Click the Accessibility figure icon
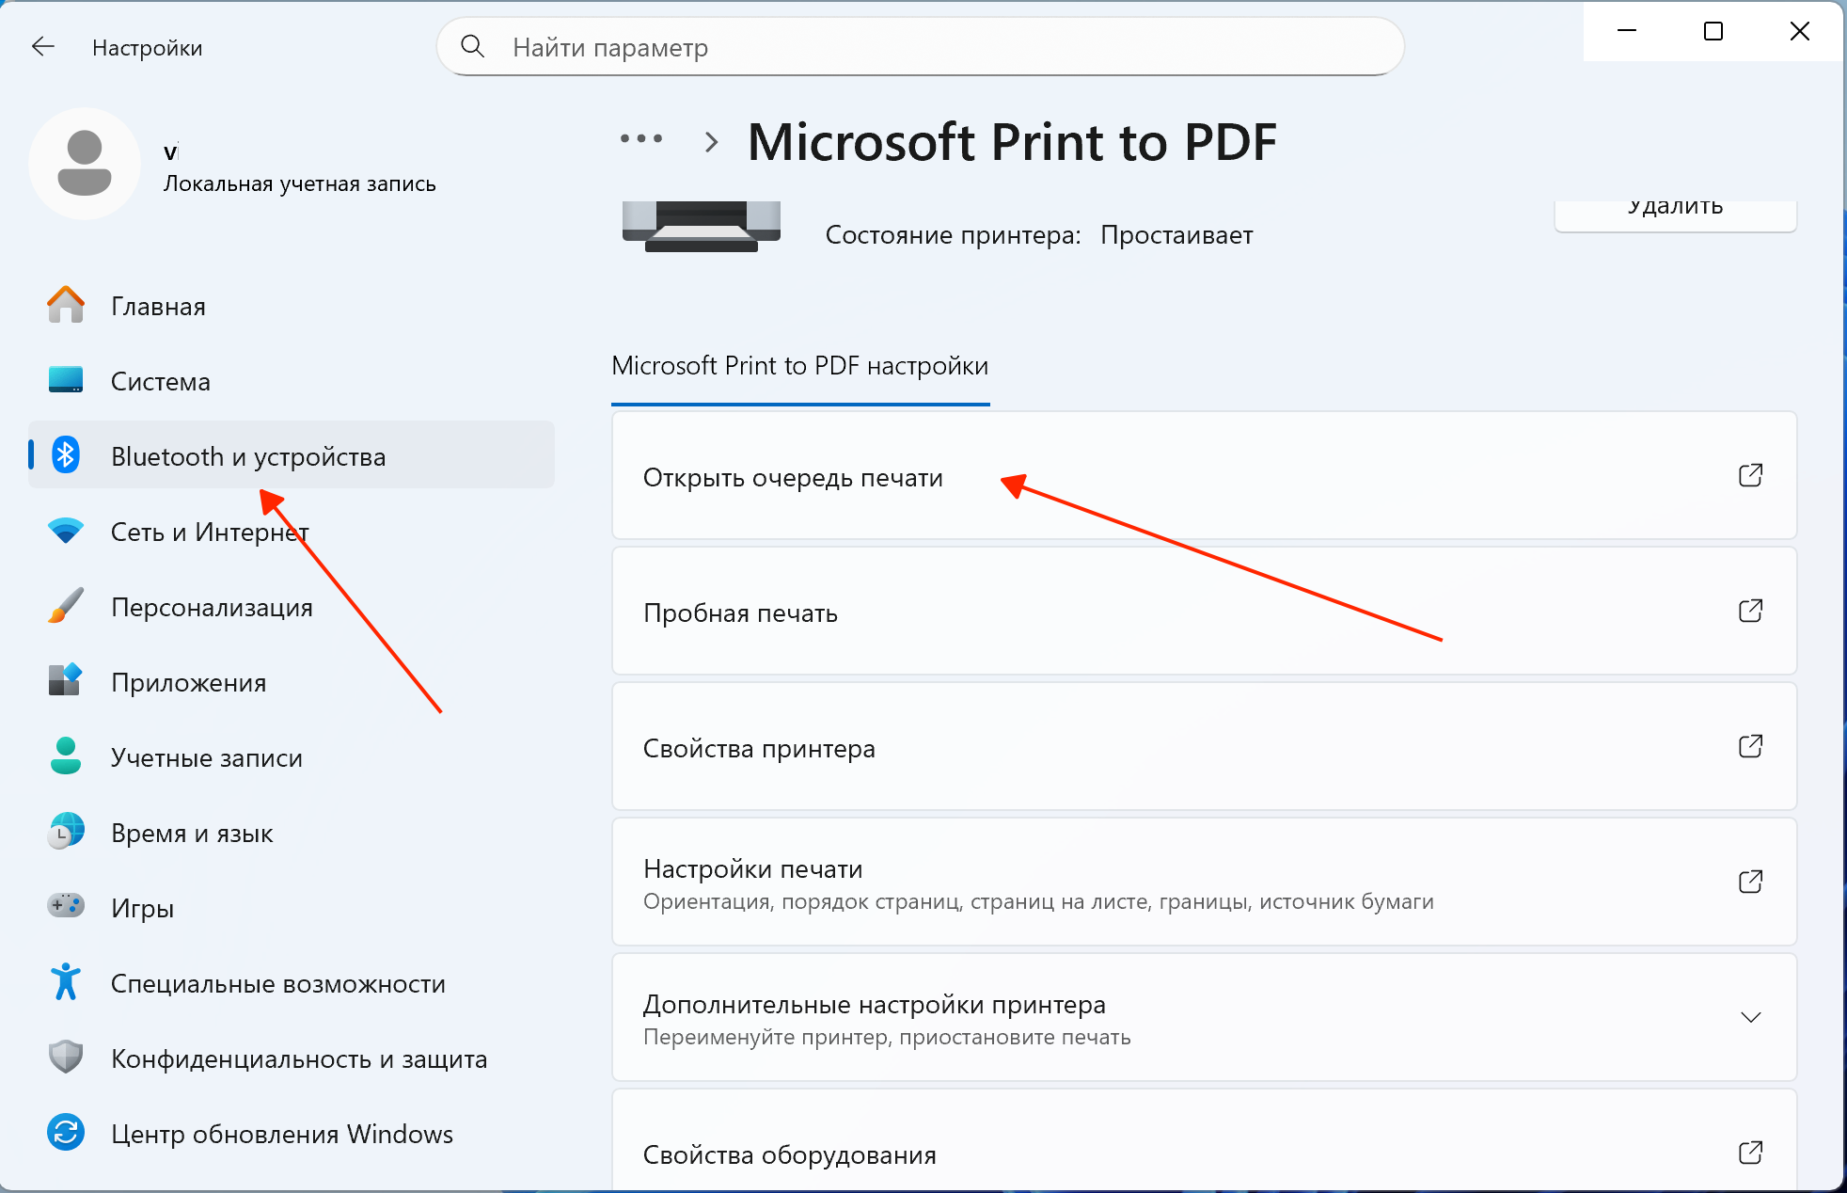1847x1193 pixels. pos(66,982)
